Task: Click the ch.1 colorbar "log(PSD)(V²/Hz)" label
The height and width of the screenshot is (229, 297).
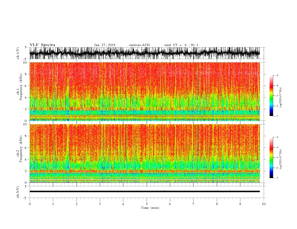Action: [x=281, y=98]
